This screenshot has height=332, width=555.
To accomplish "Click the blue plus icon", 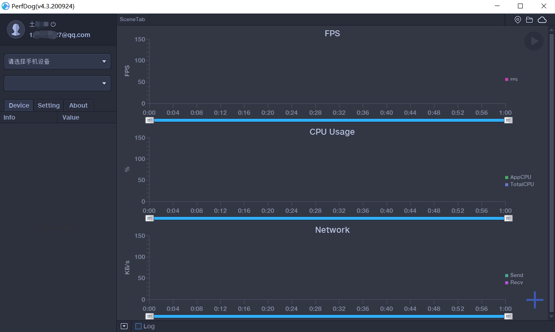I will point(535,300).
